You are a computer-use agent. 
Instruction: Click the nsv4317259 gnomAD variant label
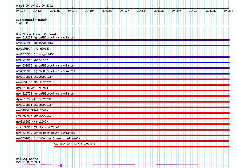46,37
